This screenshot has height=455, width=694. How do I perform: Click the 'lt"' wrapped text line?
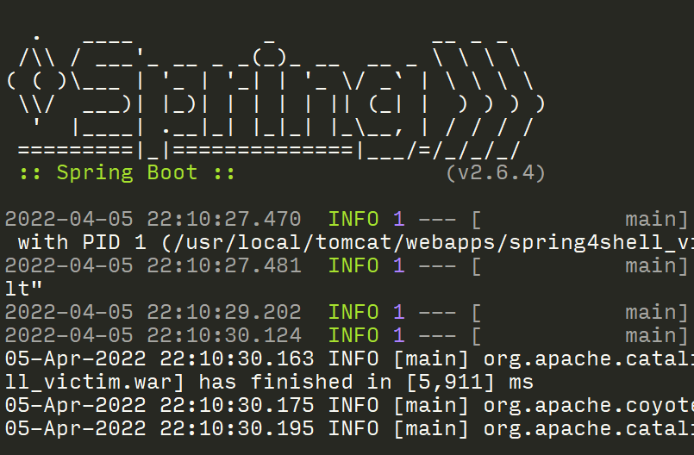pos(23,289)
